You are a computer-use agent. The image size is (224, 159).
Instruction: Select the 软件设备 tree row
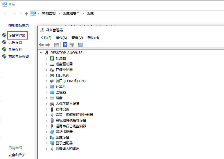pos(63,109)
